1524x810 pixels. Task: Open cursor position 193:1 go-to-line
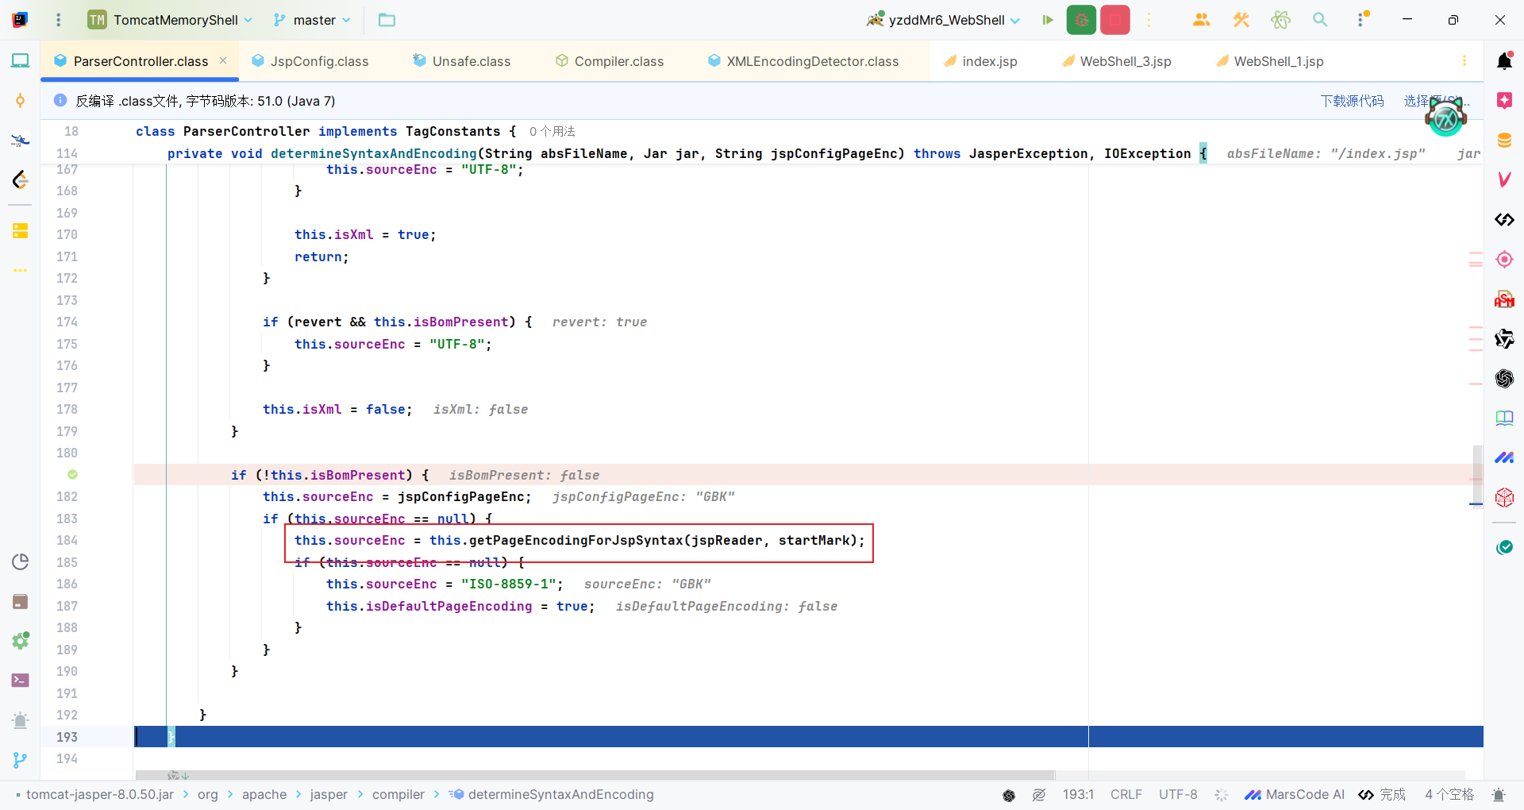coord(1078,795)
